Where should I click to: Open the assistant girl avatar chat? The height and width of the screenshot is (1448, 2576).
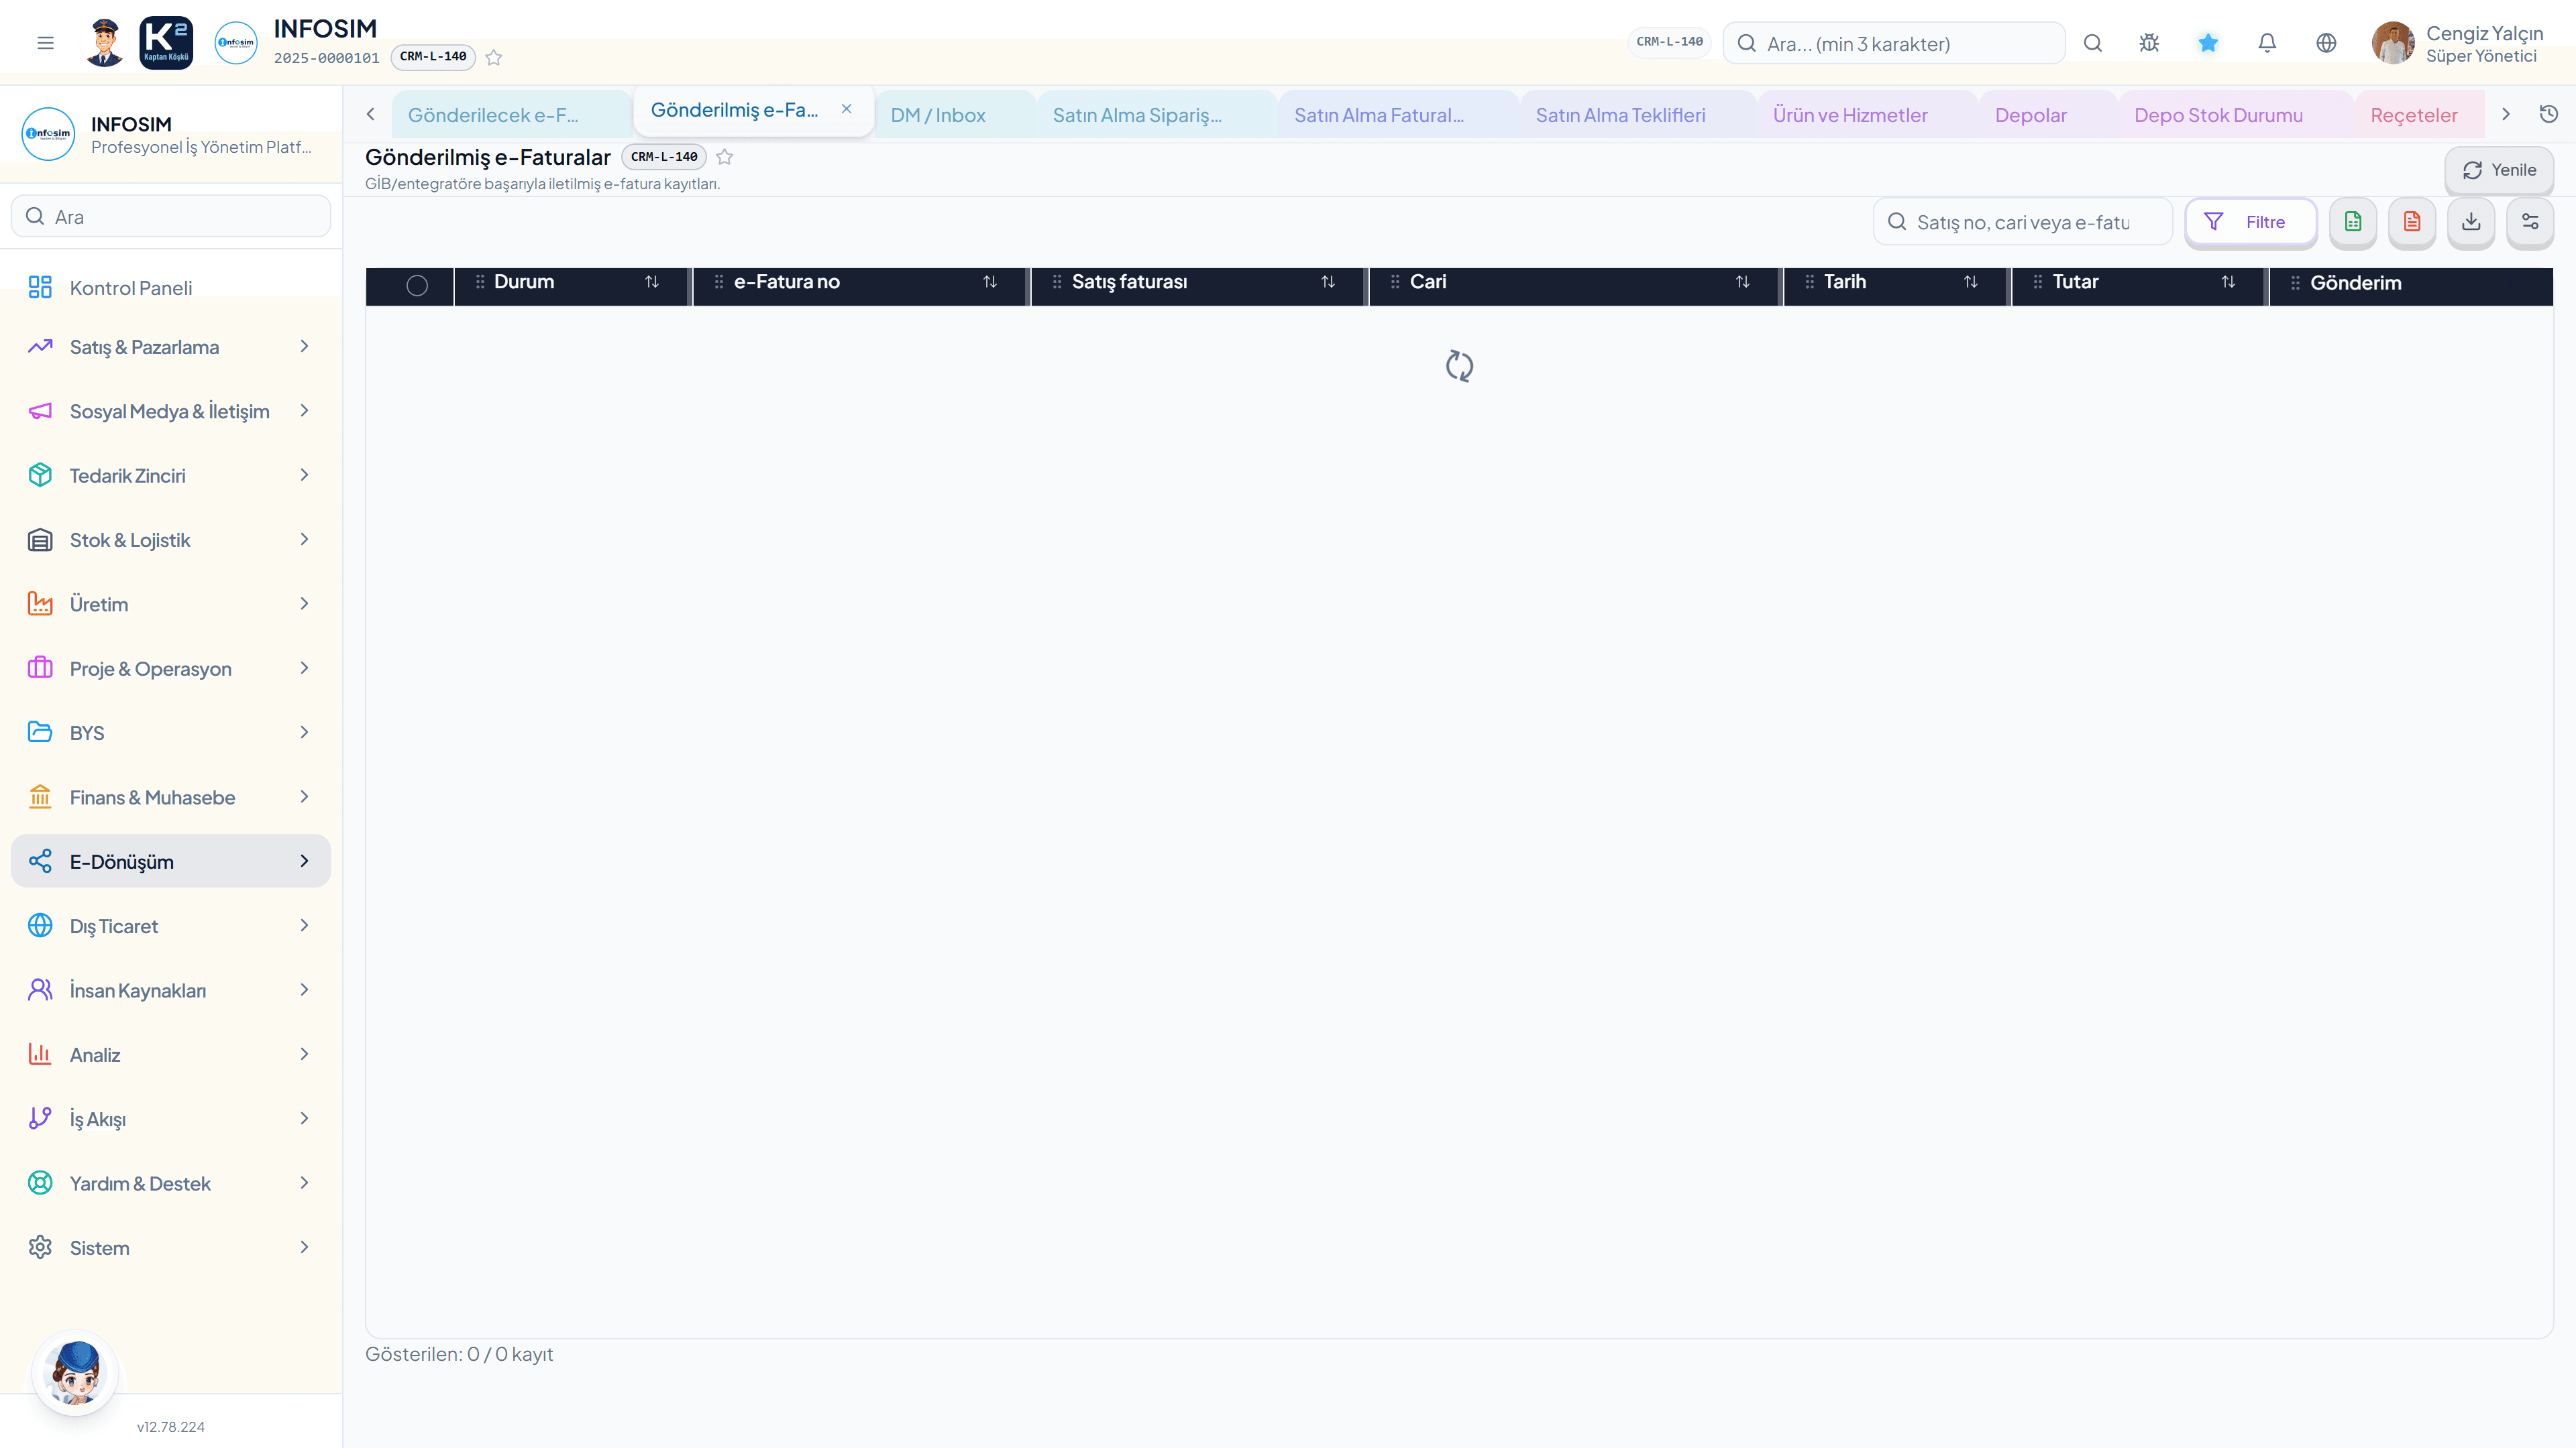point(76,1373)
